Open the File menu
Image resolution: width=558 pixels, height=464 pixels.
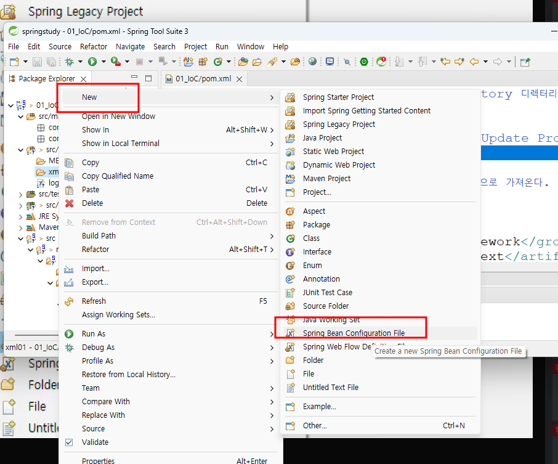tap(14, 47)
